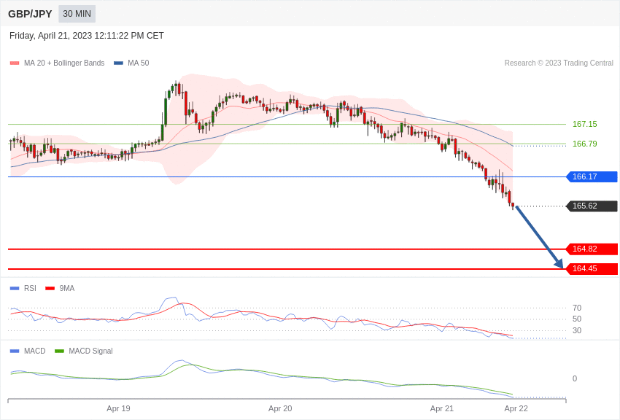Image resolution: width=620 pixels, height=420 pixels.
Task: Click the RSI 70 axis label
Action: [577, 308]
